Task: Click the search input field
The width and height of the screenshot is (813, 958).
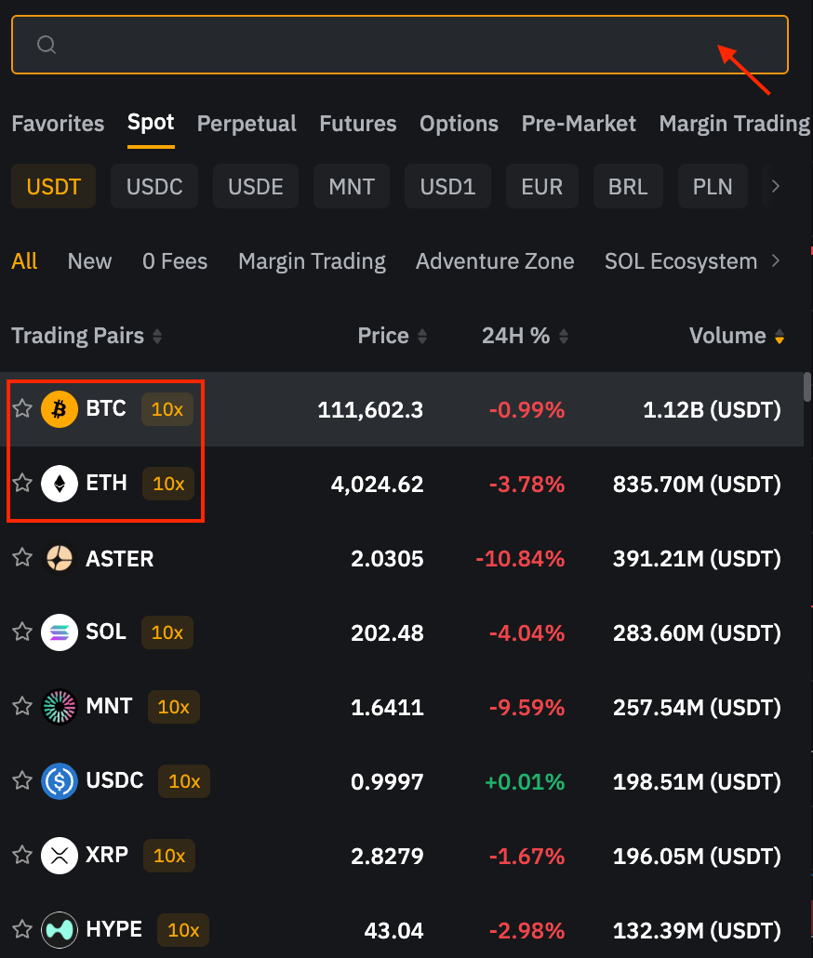Action: pos(400,44)
